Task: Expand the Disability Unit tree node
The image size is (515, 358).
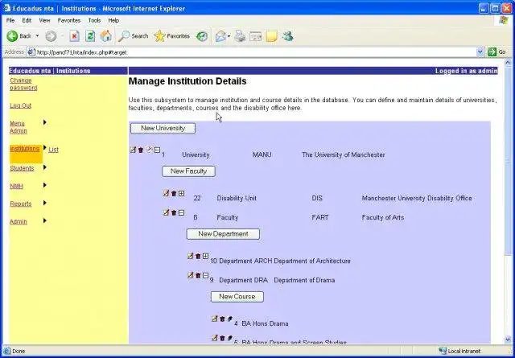Action: point(181,193)
